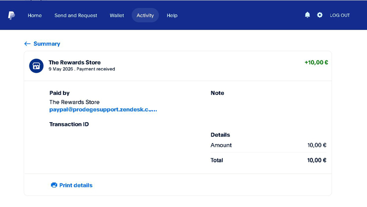
Task: Click the PayPal logo icon
Action: pyautogui.click(x=12, y=15)
